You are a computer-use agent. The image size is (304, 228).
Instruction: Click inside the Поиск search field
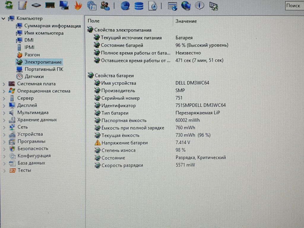(x=294, y=6)
